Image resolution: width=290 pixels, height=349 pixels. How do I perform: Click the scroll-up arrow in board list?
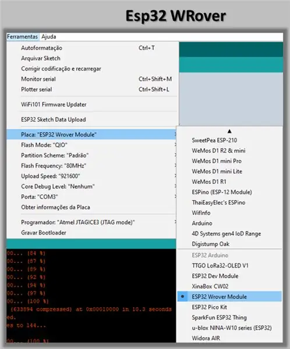click(229, 131)
